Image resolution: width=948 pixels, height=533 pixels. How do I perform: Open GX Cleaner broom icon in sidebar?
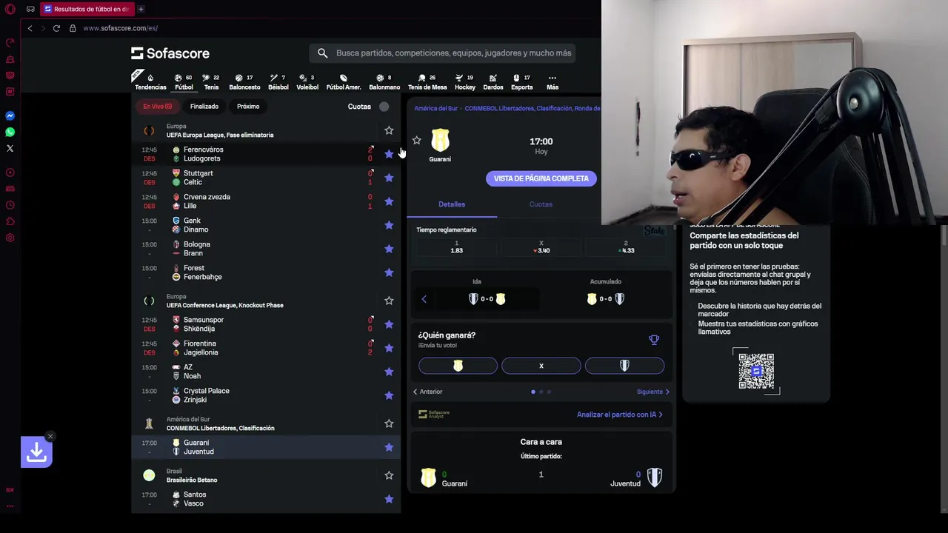point(10,58)
